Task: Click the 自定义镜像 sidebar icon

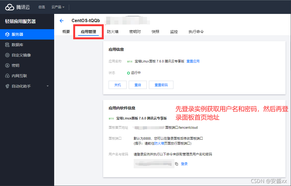Action: 7,55
